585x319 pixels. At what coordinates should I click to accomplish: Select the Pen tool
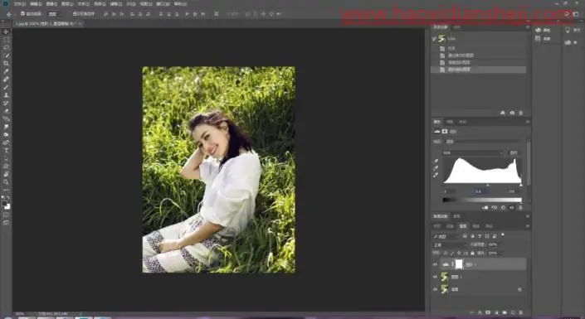[x=6, y=143]
